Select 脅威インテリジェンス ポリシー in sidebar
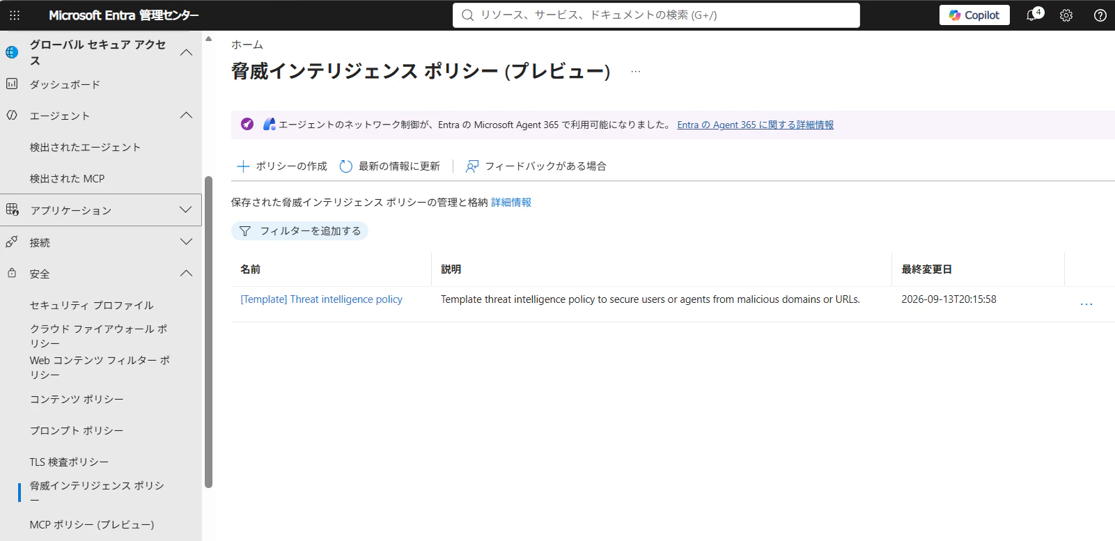This screenshot has height=541, width=1115. 97,492
